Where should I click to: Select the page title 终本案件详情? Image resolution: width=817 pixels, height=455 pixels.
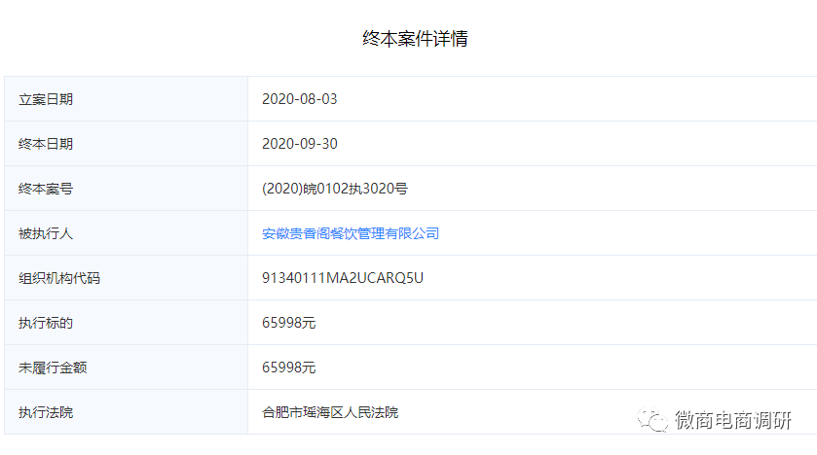coord(415,39)
